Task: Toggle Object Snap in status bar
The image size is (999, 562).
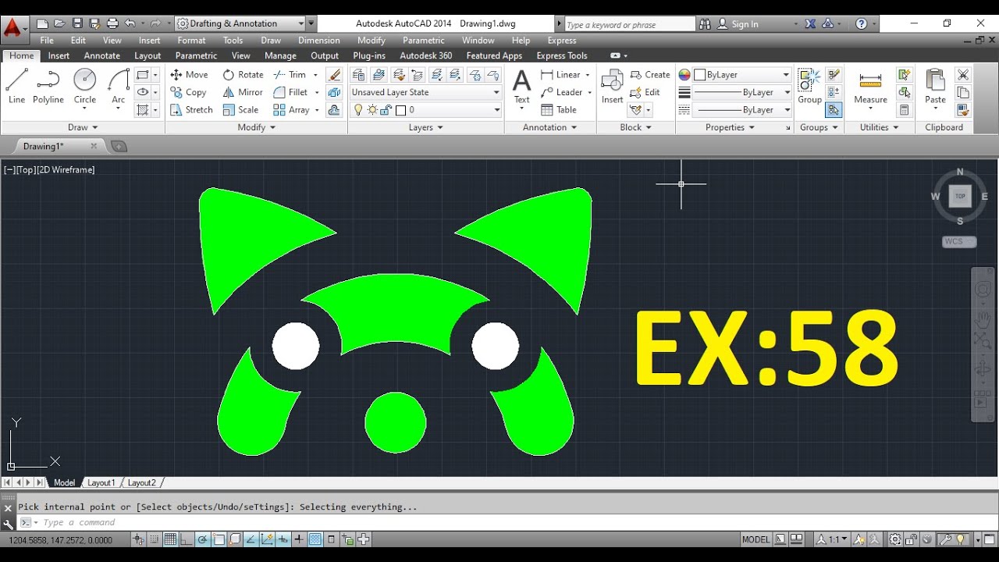Action: click(219, 539)
